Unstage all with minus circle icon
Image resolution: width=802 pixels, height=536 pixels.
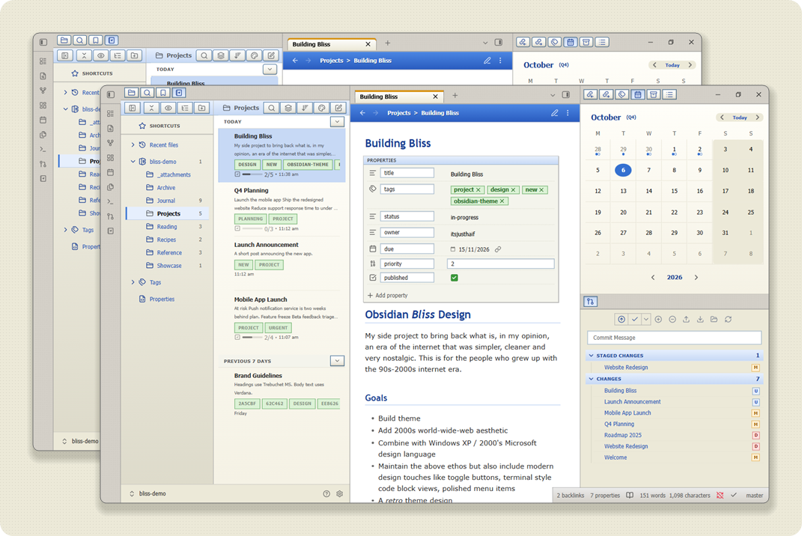(x=672, y=319)
